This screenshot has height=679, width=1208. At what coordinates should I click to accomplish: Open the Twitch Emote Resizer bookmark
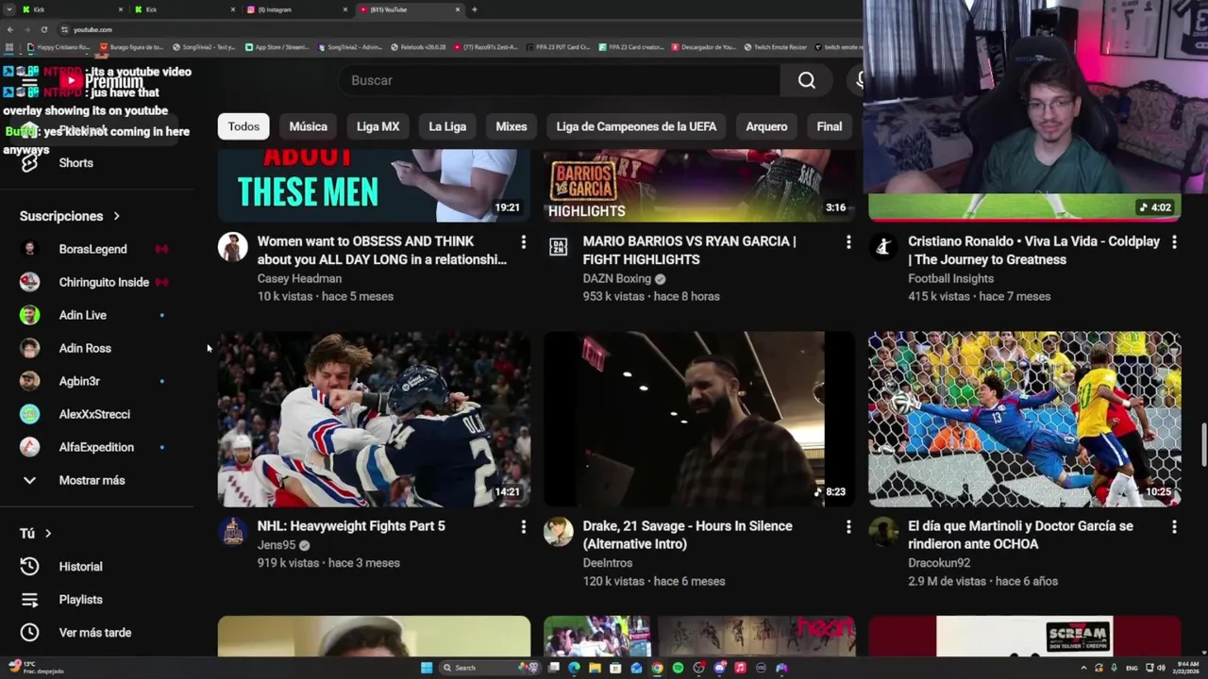point(774,47)
